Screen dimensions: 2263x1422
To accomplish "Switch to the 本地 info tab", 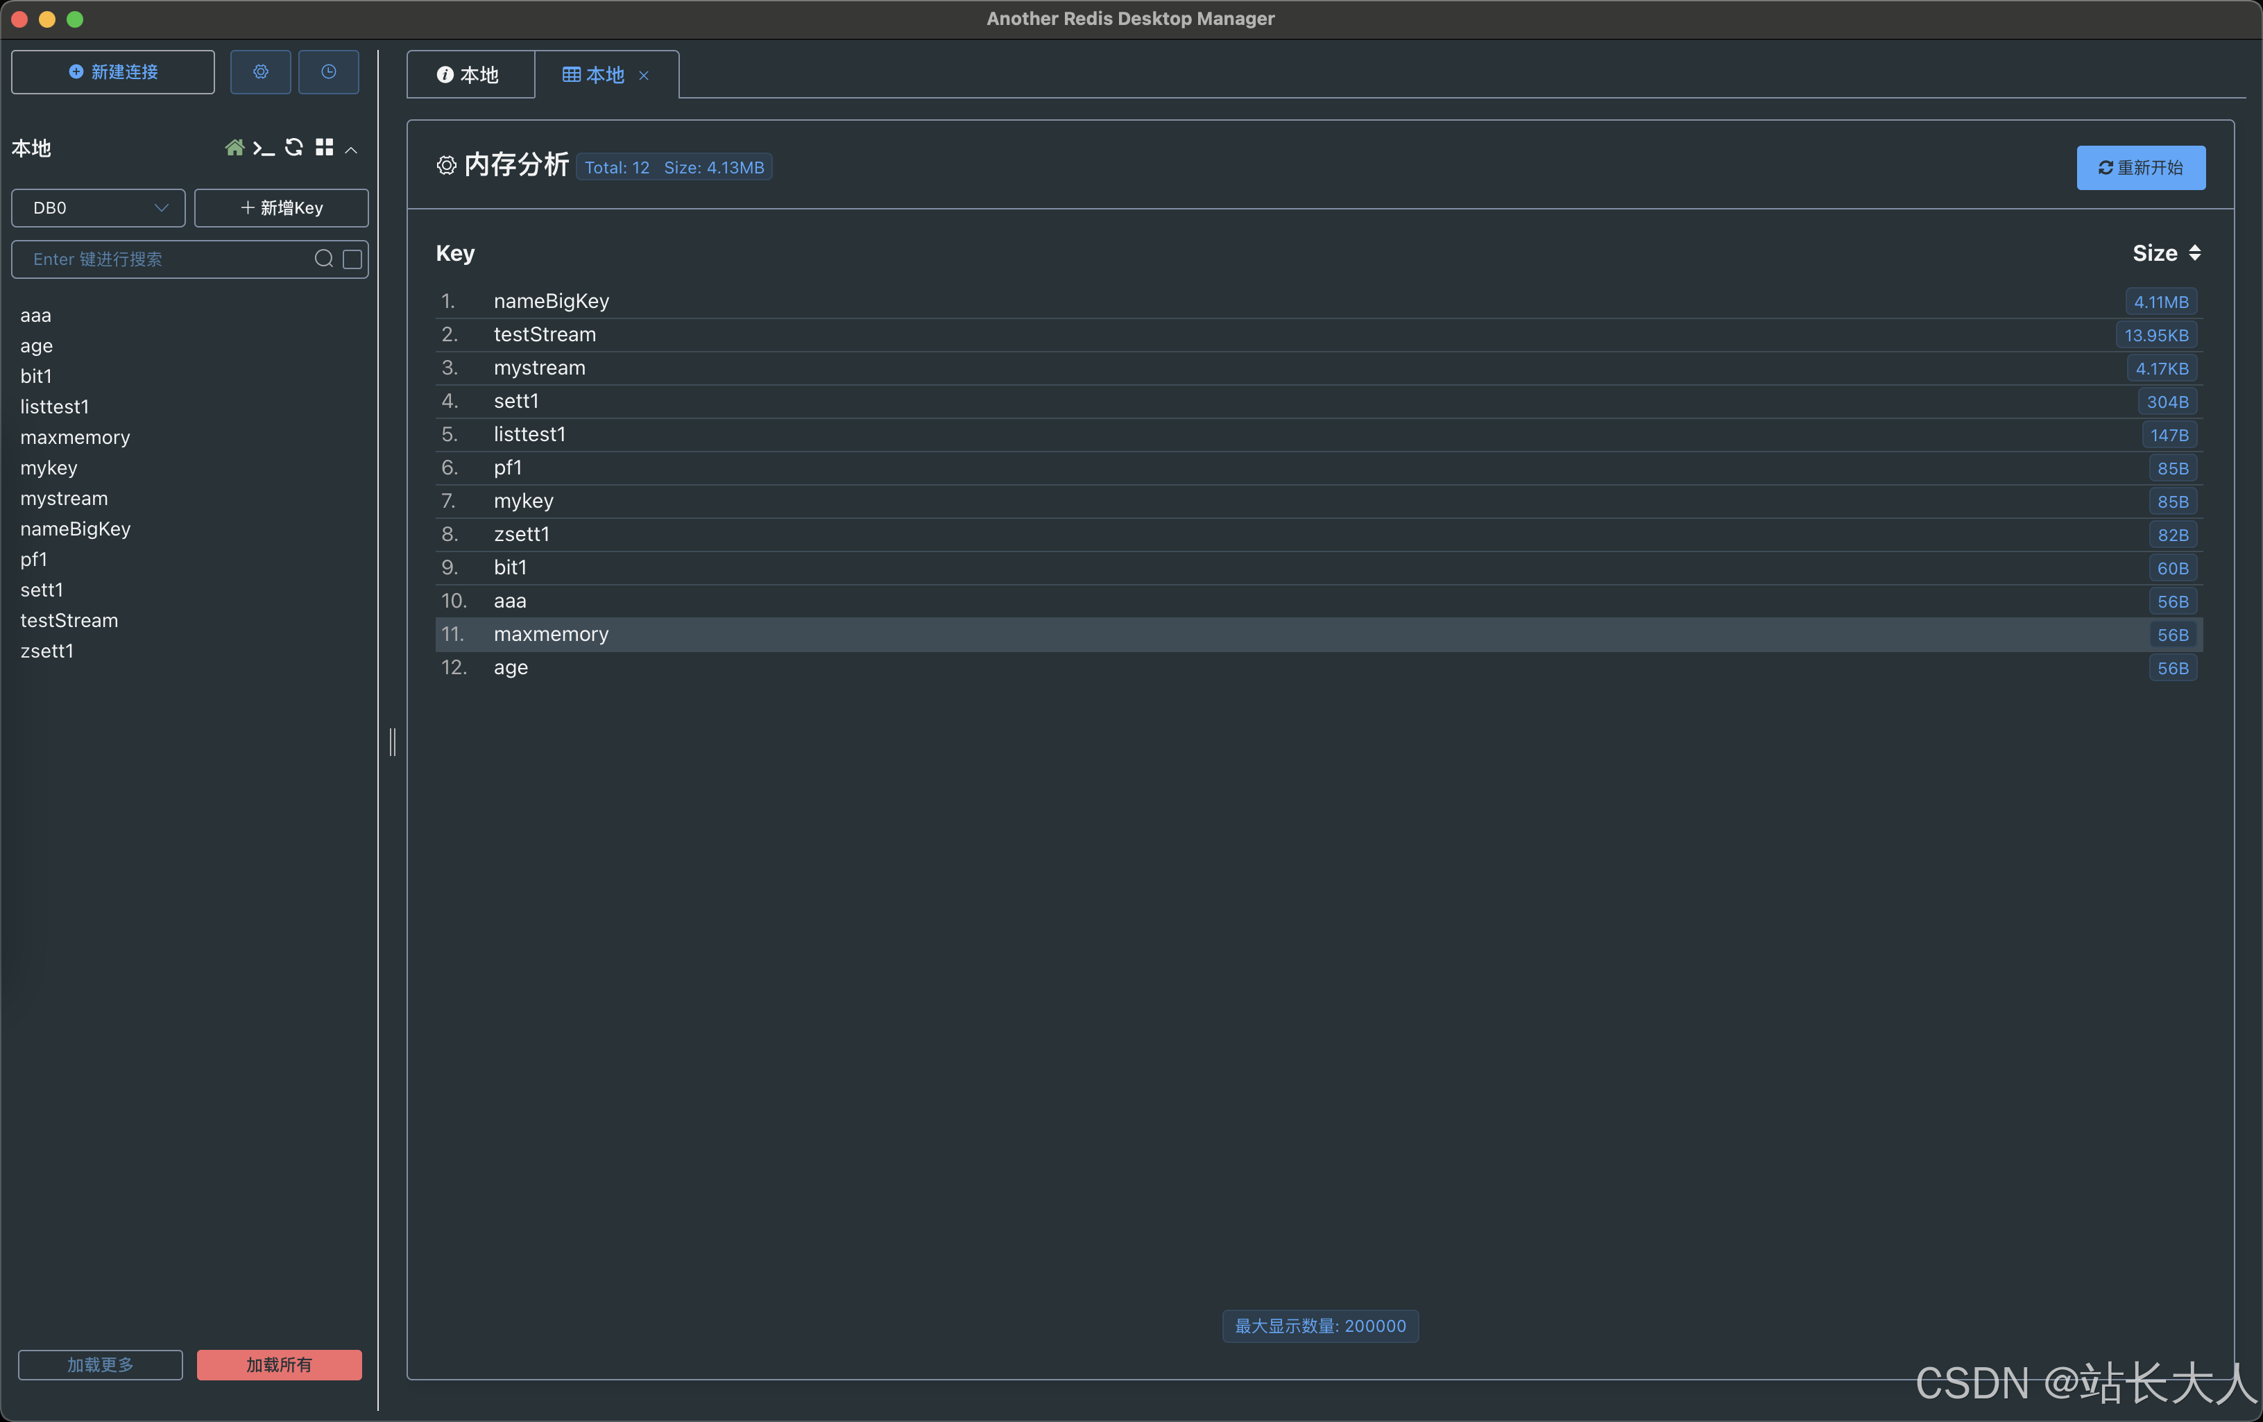I will (x=468, y=74).
